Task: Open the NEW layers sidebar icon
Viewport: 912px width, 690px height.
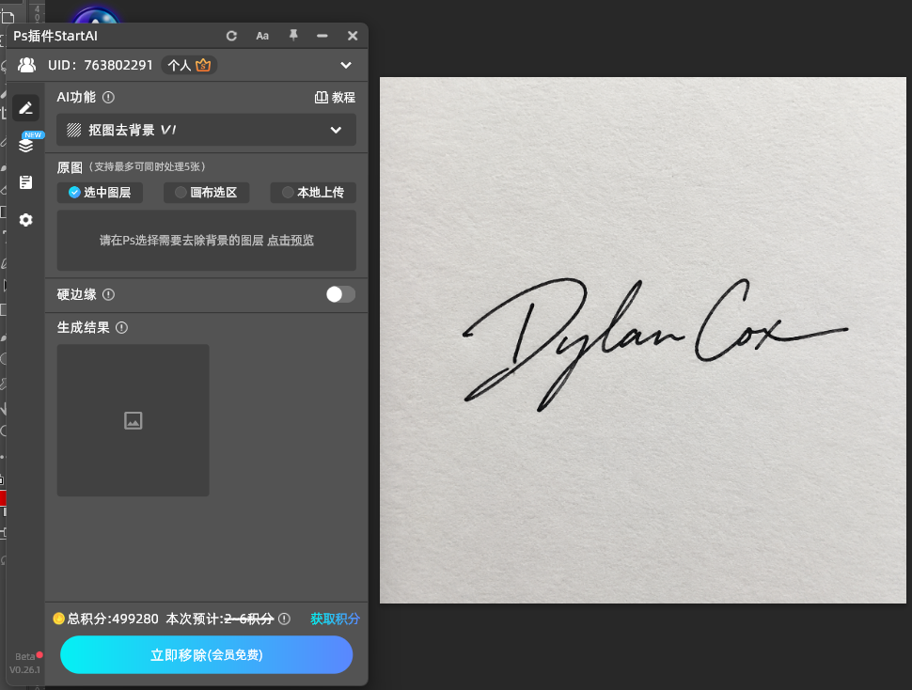Action: [x=25, y=145]
